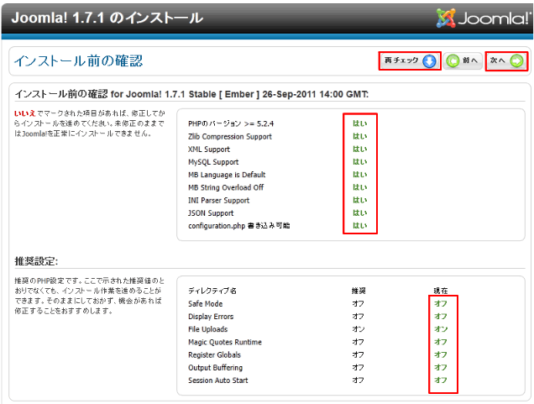Viewport: 534px width, 404px height.
Task: Select the 'PHPのバージョン >= 5.2.4' row text
Action: pyautogui.click(x=231, y=123)
